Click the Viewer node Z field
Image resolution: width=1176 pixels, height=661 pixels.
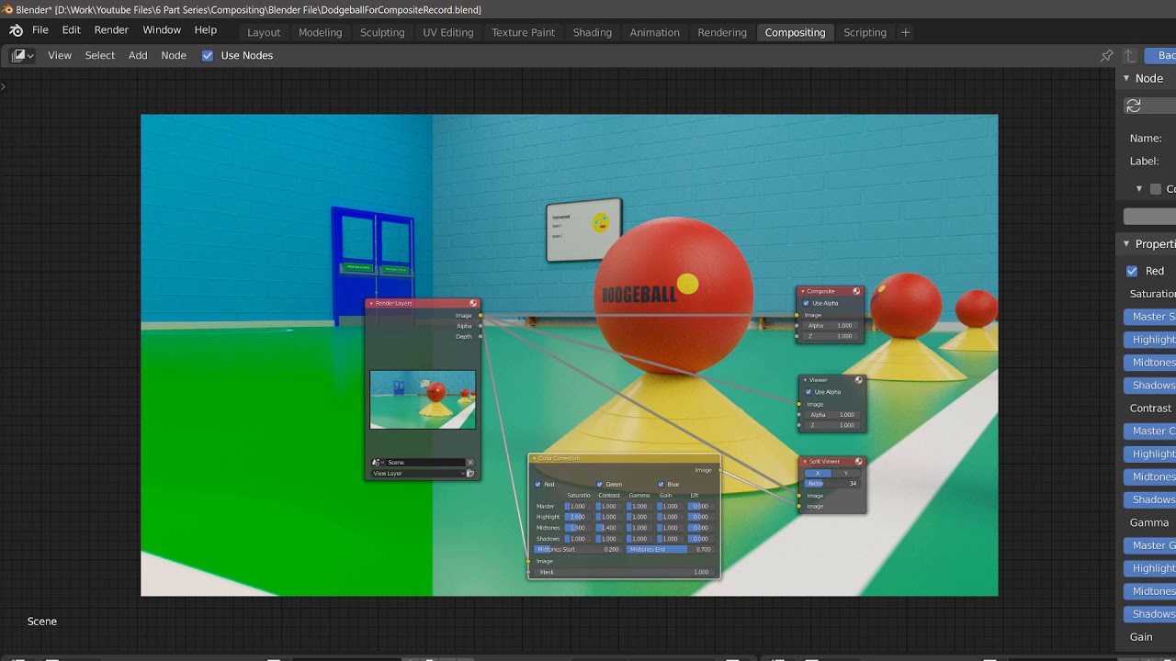(832, 426)
